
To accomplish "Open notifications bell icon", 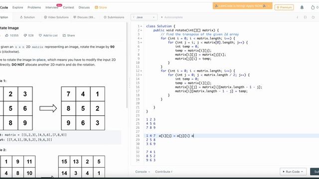I will tap(302, 7).
